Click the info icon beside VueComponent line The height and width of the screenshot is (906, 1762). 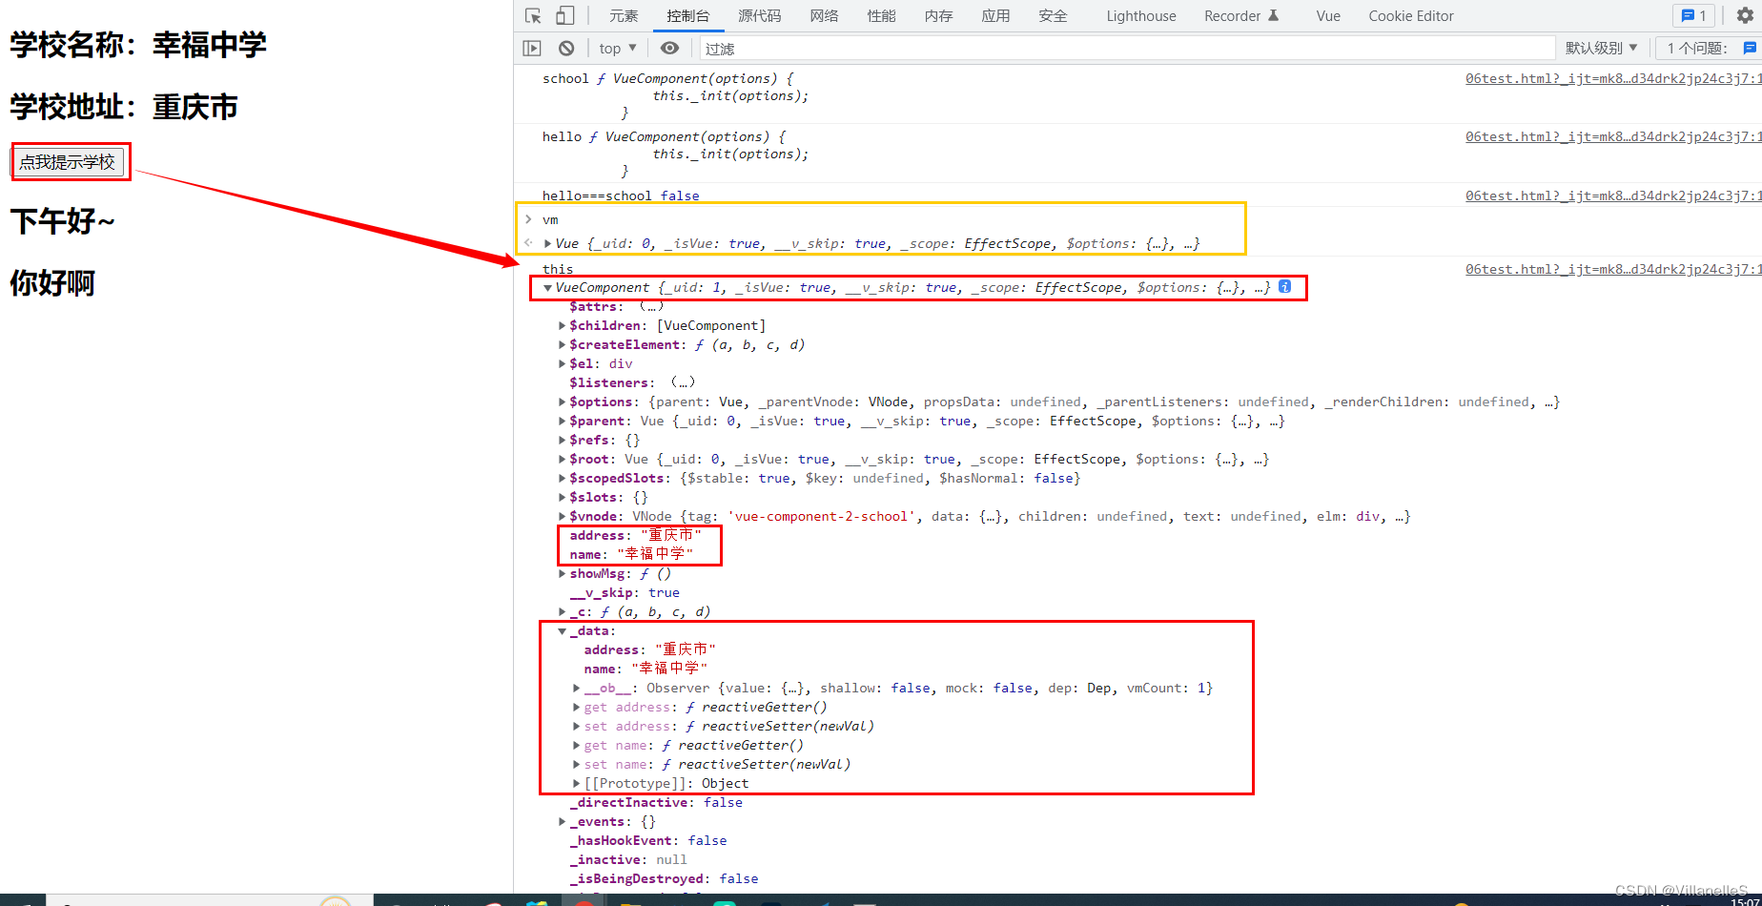(1285, 286)
